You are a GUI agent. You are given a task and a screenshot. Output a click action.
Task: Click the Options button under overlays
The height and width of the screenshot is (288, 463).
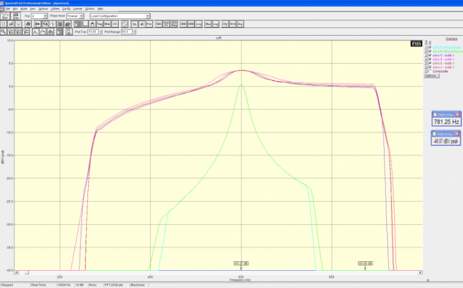coord(431,76)
